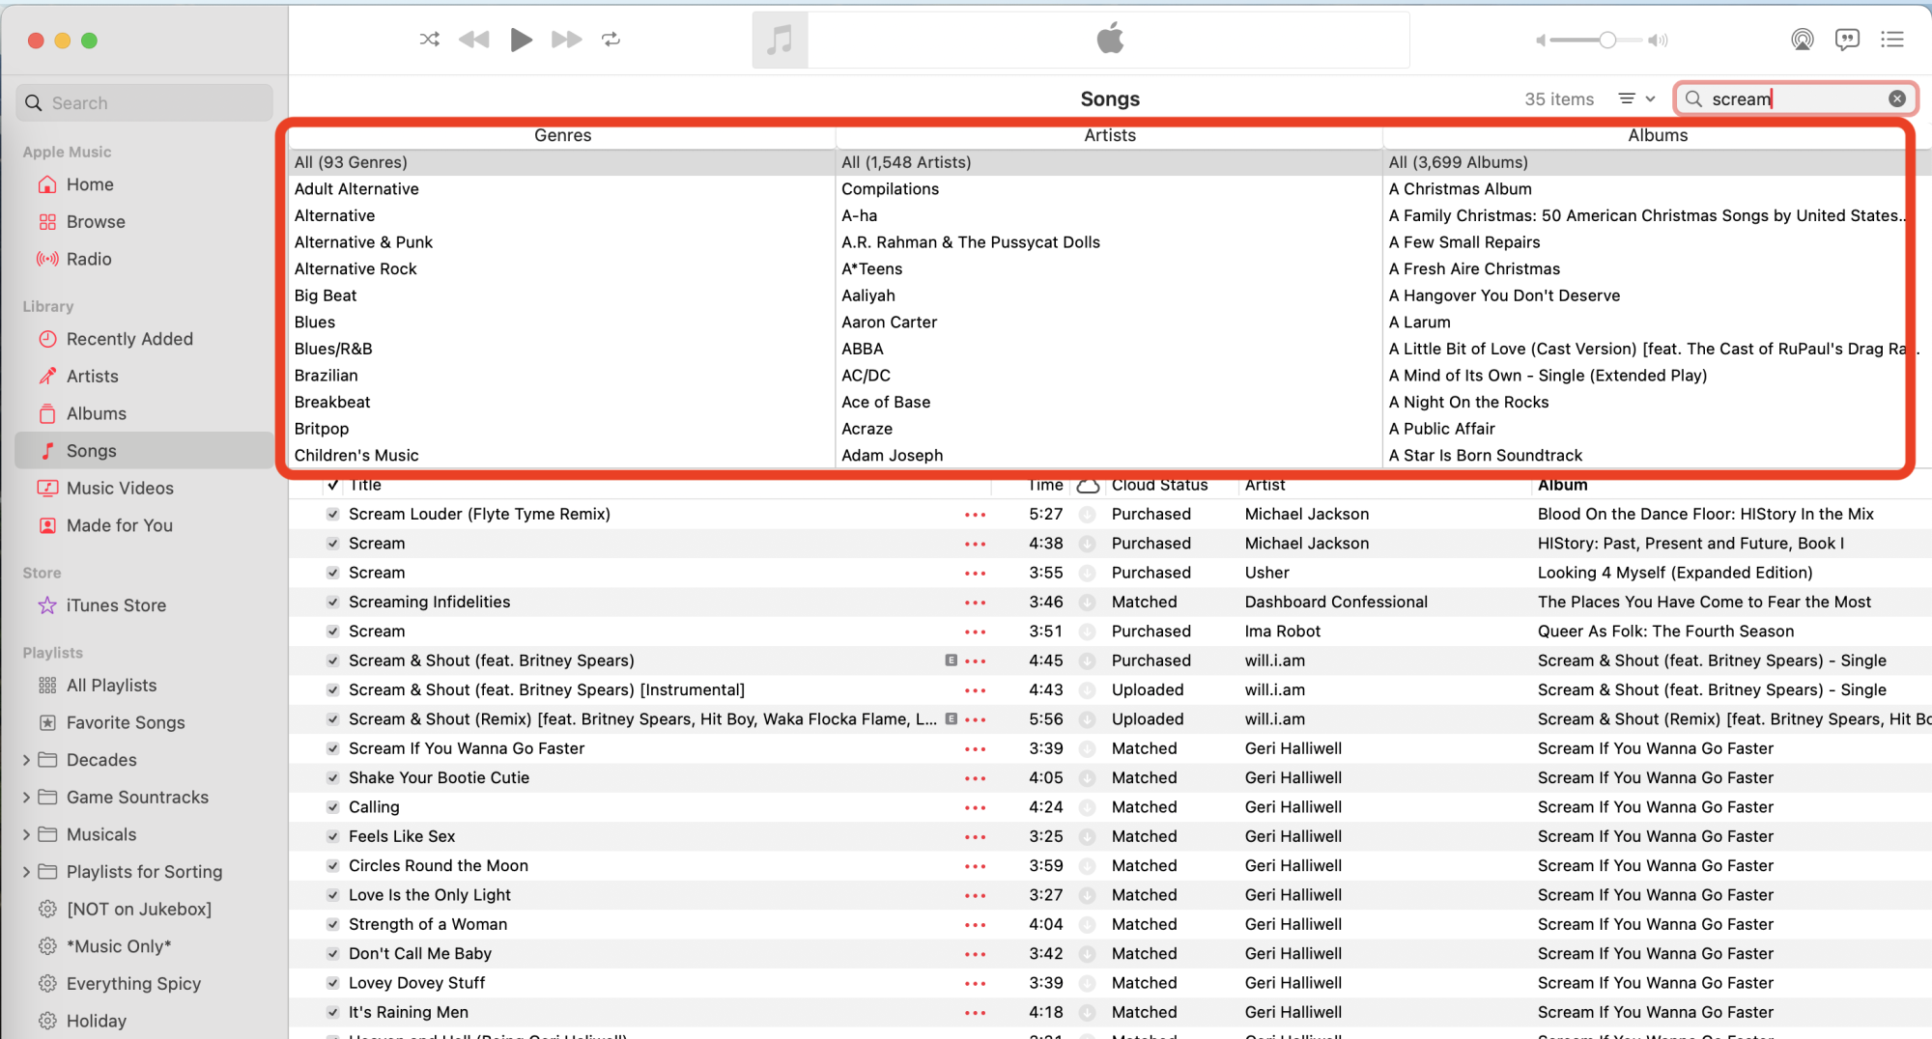Expand the Decades playlist folder
This screenshot has width=1932, height=1039.
coord(26,760)
